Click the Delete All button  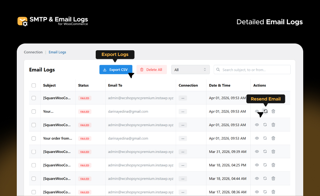click(151, 70)
